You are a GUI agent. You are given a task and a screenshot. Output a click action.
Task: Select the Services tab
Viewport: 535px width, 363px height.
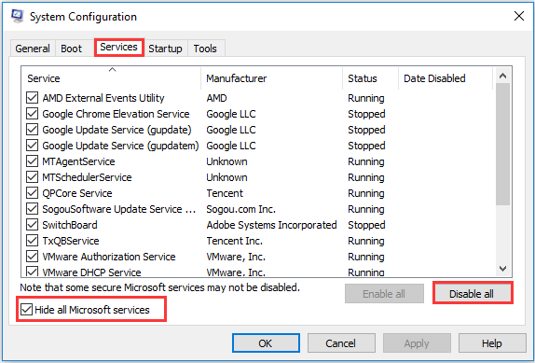pyautogui.click(x=118, y=48)
